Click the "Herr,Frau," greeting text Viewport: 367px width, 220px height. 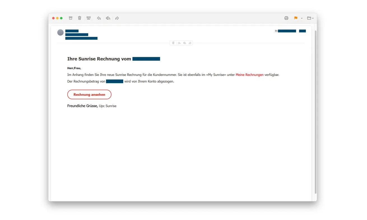pos(74,68)
